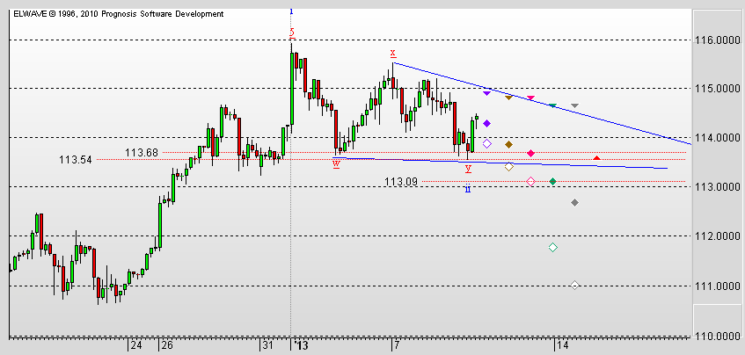Click the red wave 5 label at peak
745x355 pixels.
(292, 33)
